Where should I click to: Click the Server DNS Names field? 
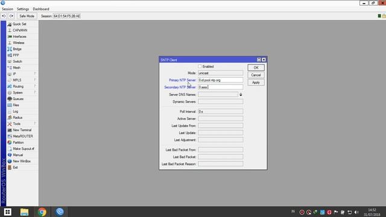click(218, 95)
